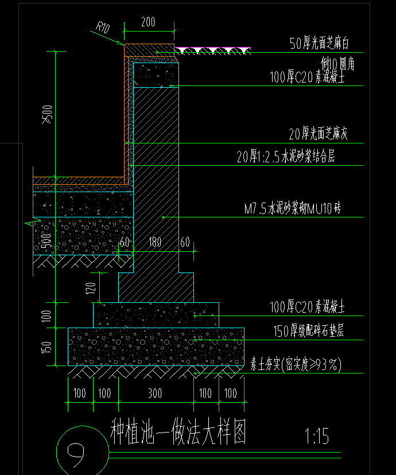Click the upper '100厚C20素混凝土' note beside the wall cap

[x=307, y=77]
